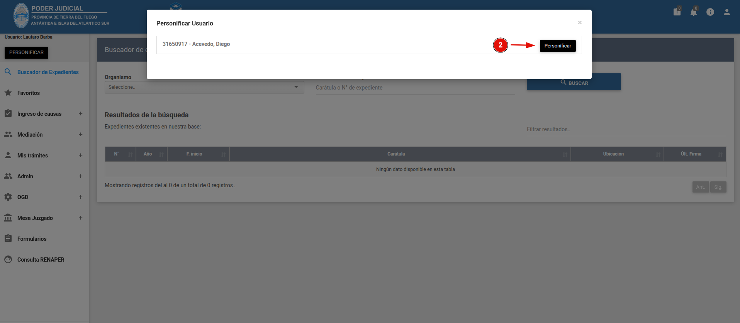Click the alert book icon in header
The width and height of the screenshot is (740, 323).
[677, 12]
